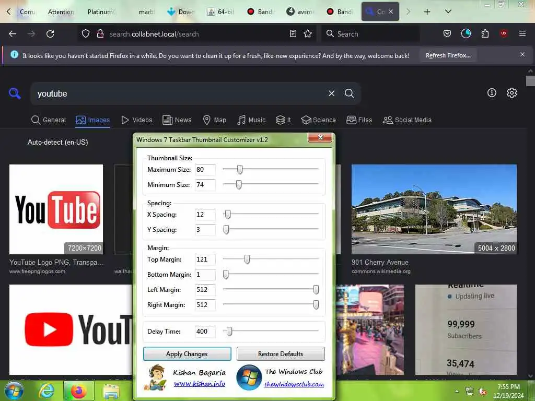Open the Firefox hamburger menu

coord(522,33)
